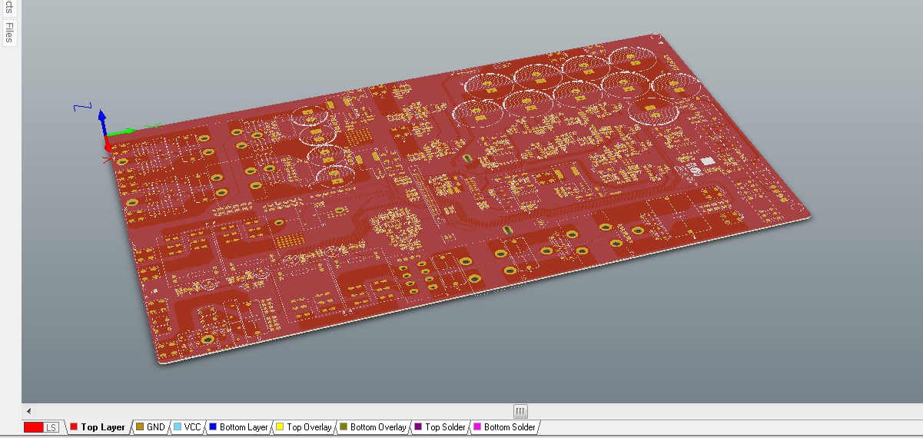The width and height of the screenshot is (923, 438).
Task: Click the yellow Top Overlay color swatch
Action: (280, 427)
